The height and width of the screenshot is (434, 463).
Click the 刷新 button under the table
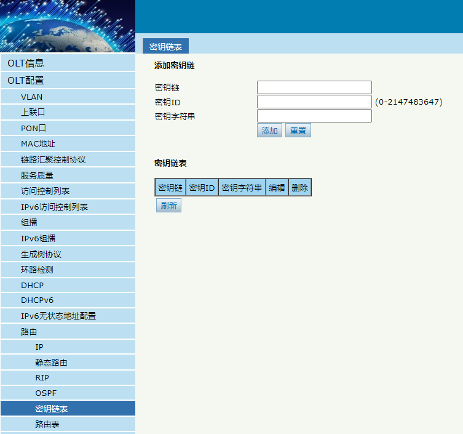(x=168, y=206)
